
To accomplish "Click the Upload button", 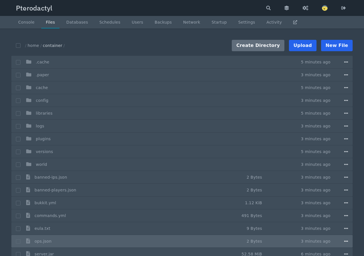I will click(303, 46).
